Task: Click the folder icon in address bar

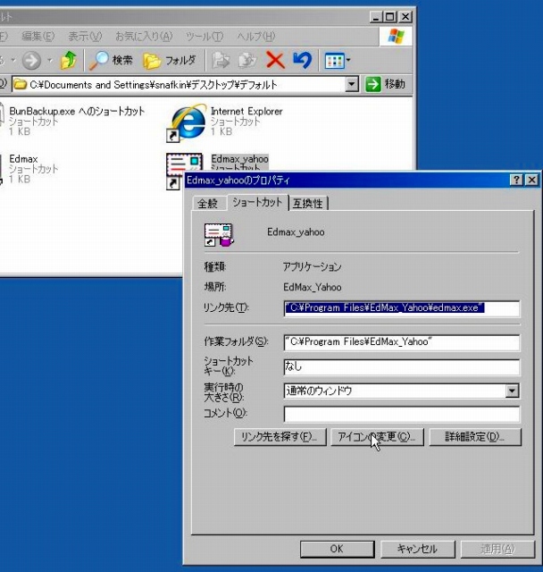Action: [x=21, y=85]
